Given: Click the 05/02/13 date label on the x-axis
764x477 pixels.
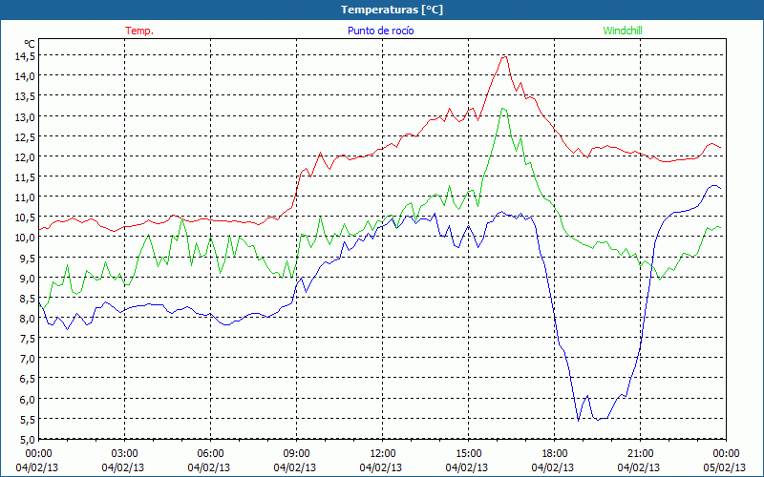Looking at the screenshot, I should (x=725, y=467).
